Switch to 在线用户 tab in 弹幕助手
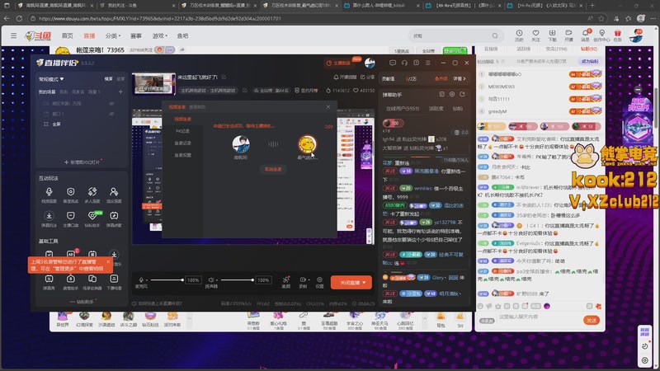Image resolution: width=660 pixels, height=371 pixels. tap(403, 109)
